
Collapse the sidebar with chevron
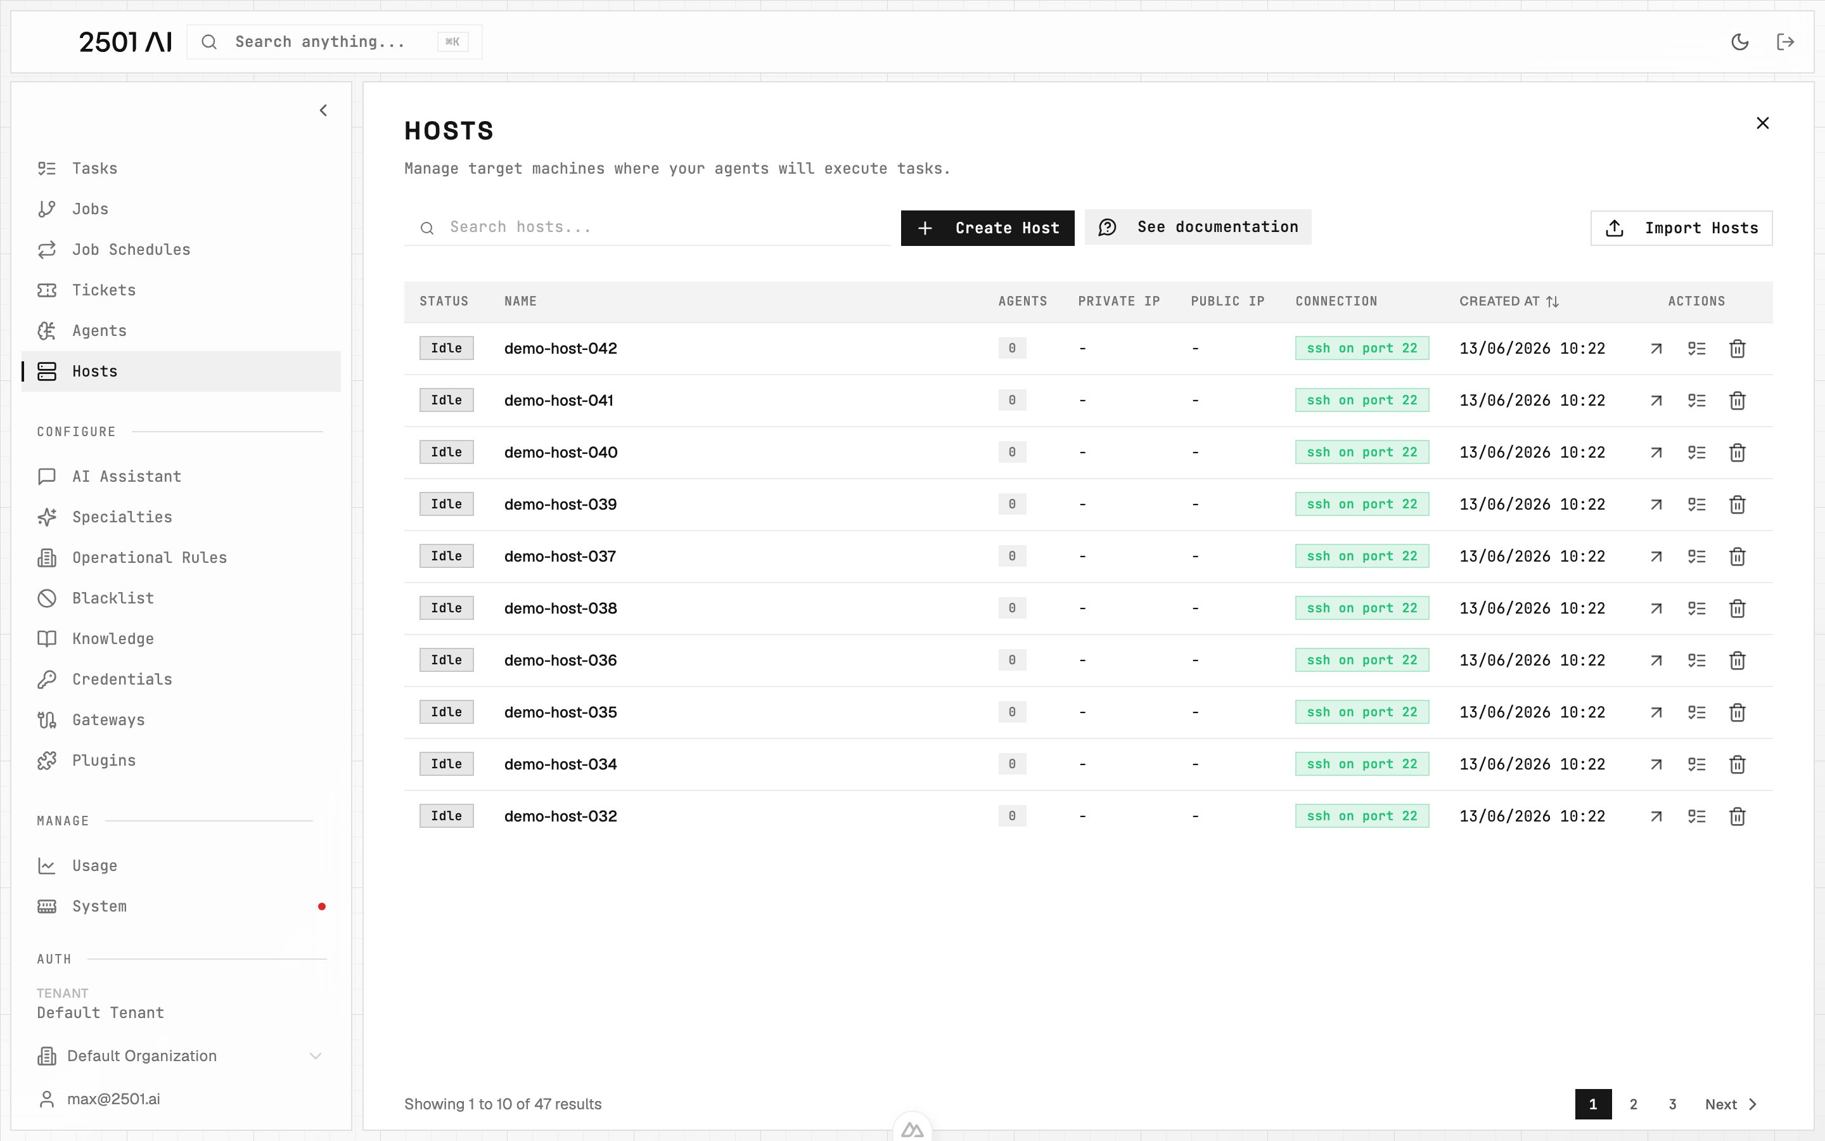(x=323, y=110)
